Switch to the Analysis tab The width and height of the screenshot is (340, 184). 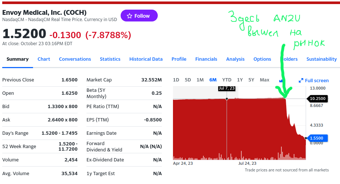coord(235,59)
